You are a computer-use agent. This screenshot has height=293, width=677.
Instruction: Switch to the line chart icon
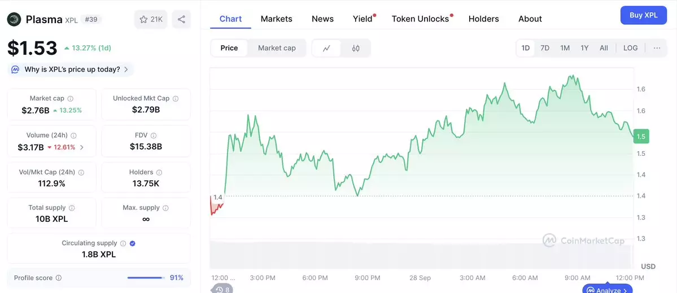326,48
